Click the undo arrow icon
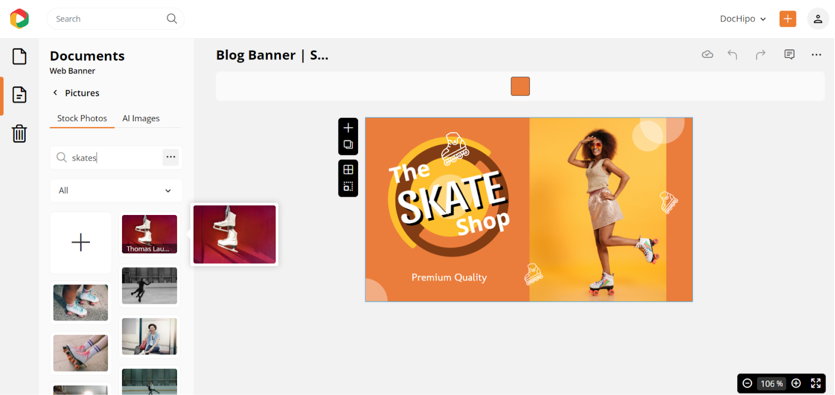 (x=732, y=55)
